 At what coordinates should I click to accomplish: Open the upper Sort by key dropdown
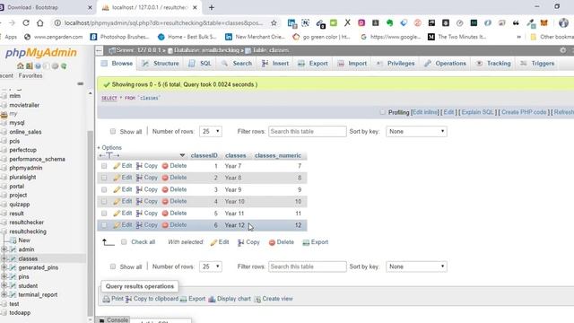[416, 131]
